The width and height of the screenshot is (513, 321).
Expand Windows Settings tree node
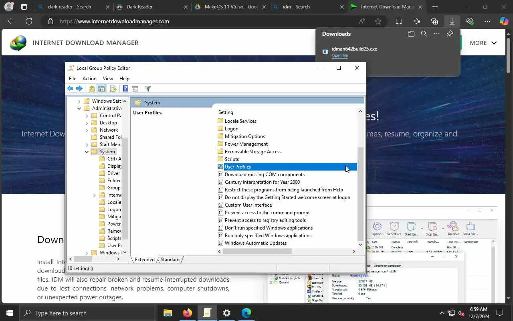click(x=79, y=101)
